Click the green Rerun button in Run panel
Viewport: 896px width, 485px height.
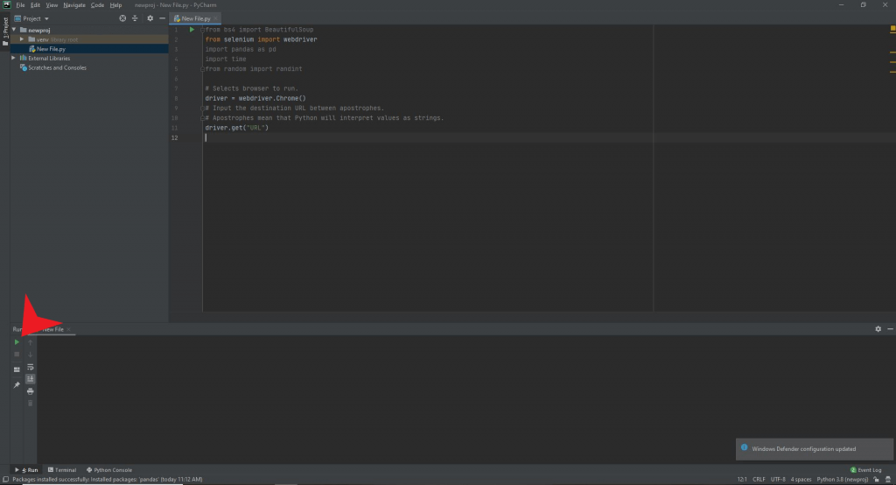17,342
